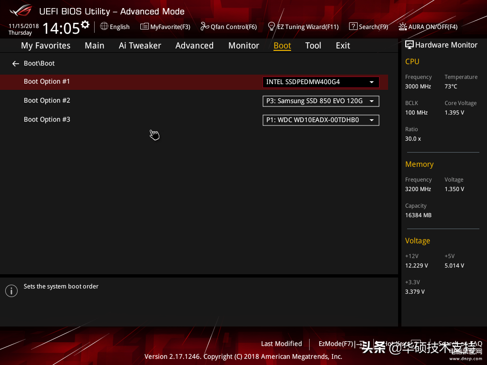Switch to My Favorites tab
487x365 pixels.
tap(46, 46)
